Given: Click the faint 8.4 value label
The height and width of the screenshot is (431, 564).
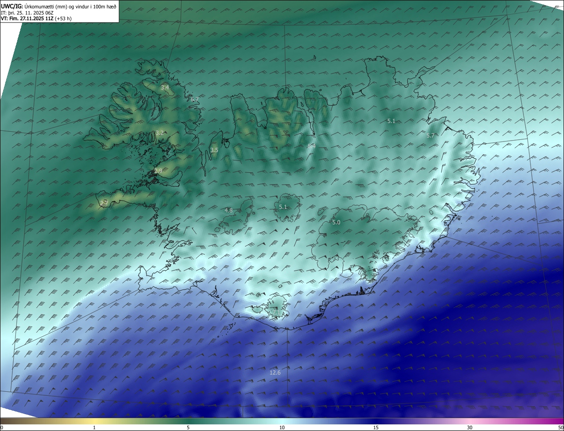Looking at the screenshot, I should click(x=312, y=146).
